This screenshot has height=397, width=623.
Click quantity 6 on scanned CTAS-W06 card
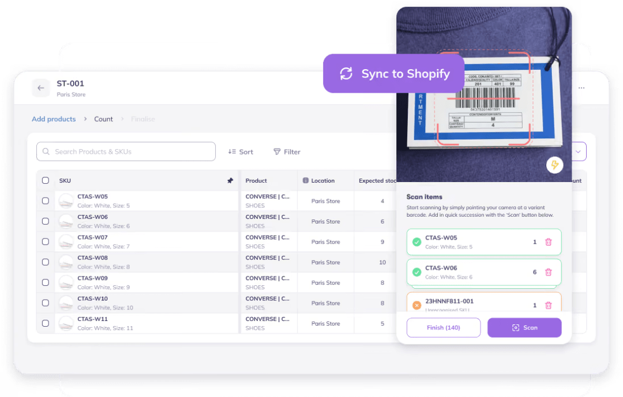pyautogui.click(x=535, y=272)
